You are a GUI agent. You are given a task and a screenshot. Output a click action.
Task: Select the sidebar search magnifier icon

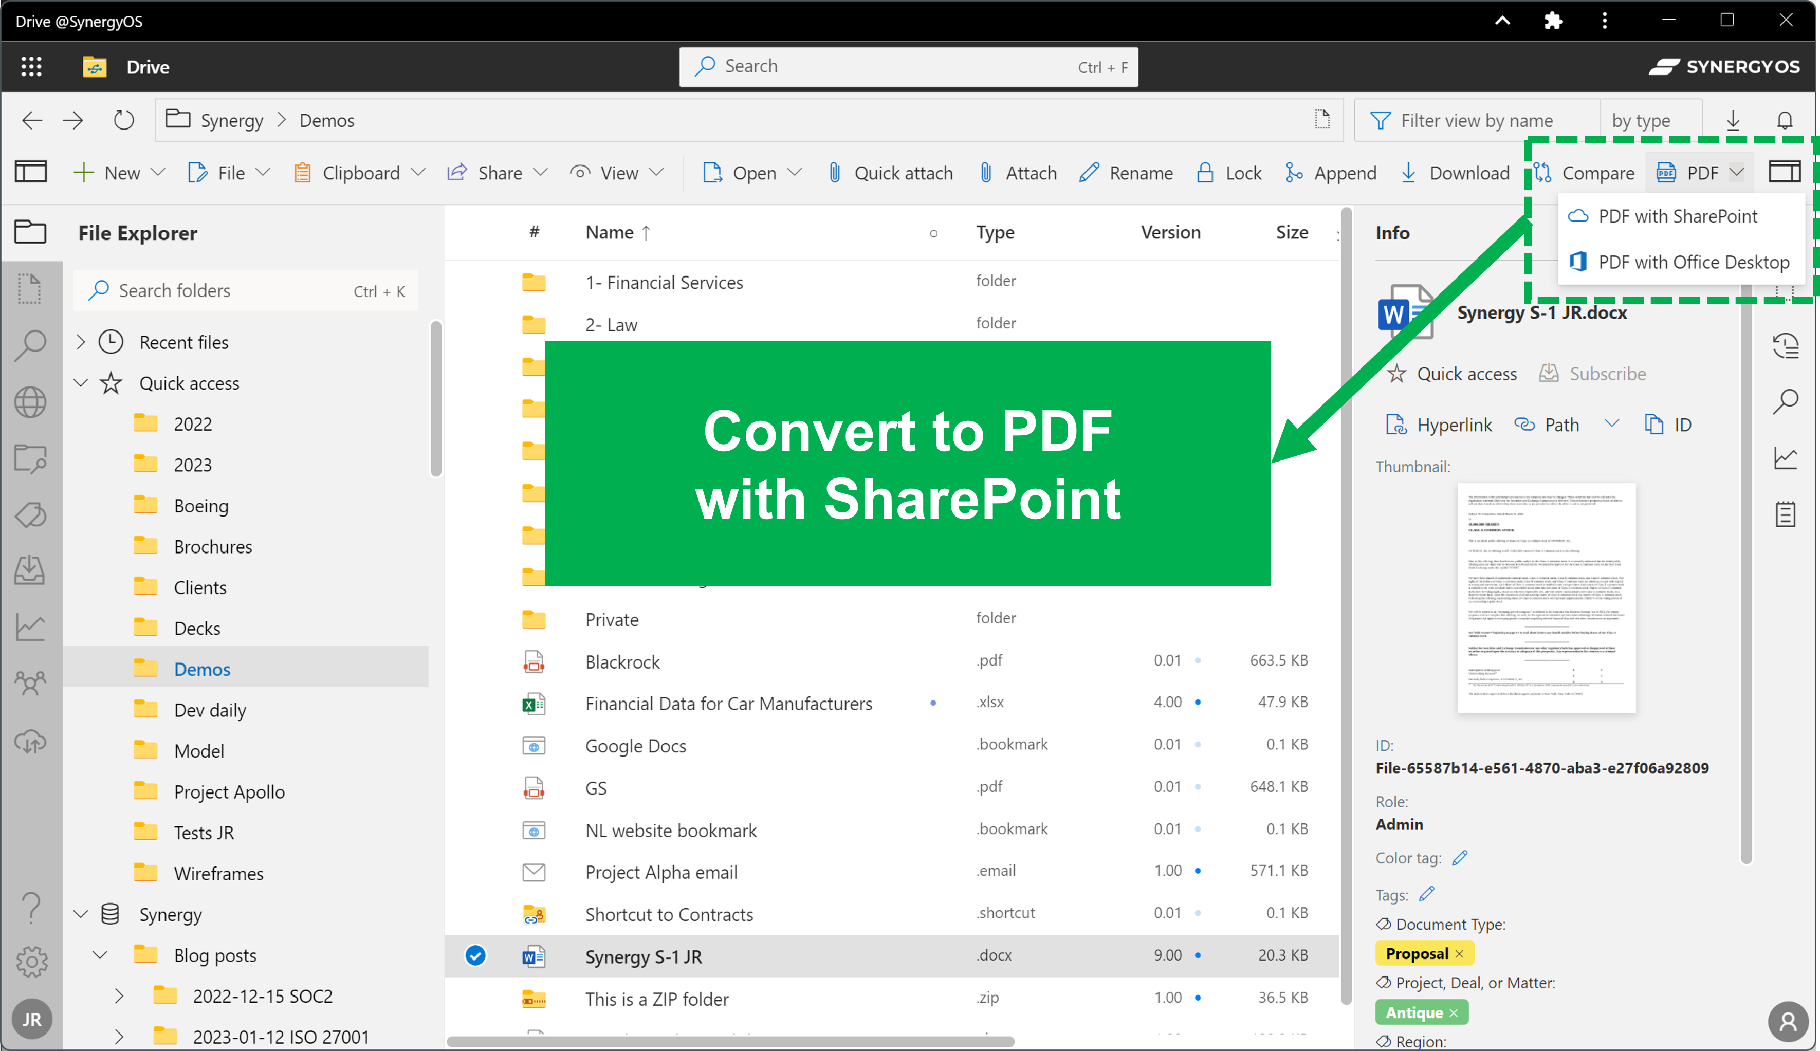pos(30,346)
